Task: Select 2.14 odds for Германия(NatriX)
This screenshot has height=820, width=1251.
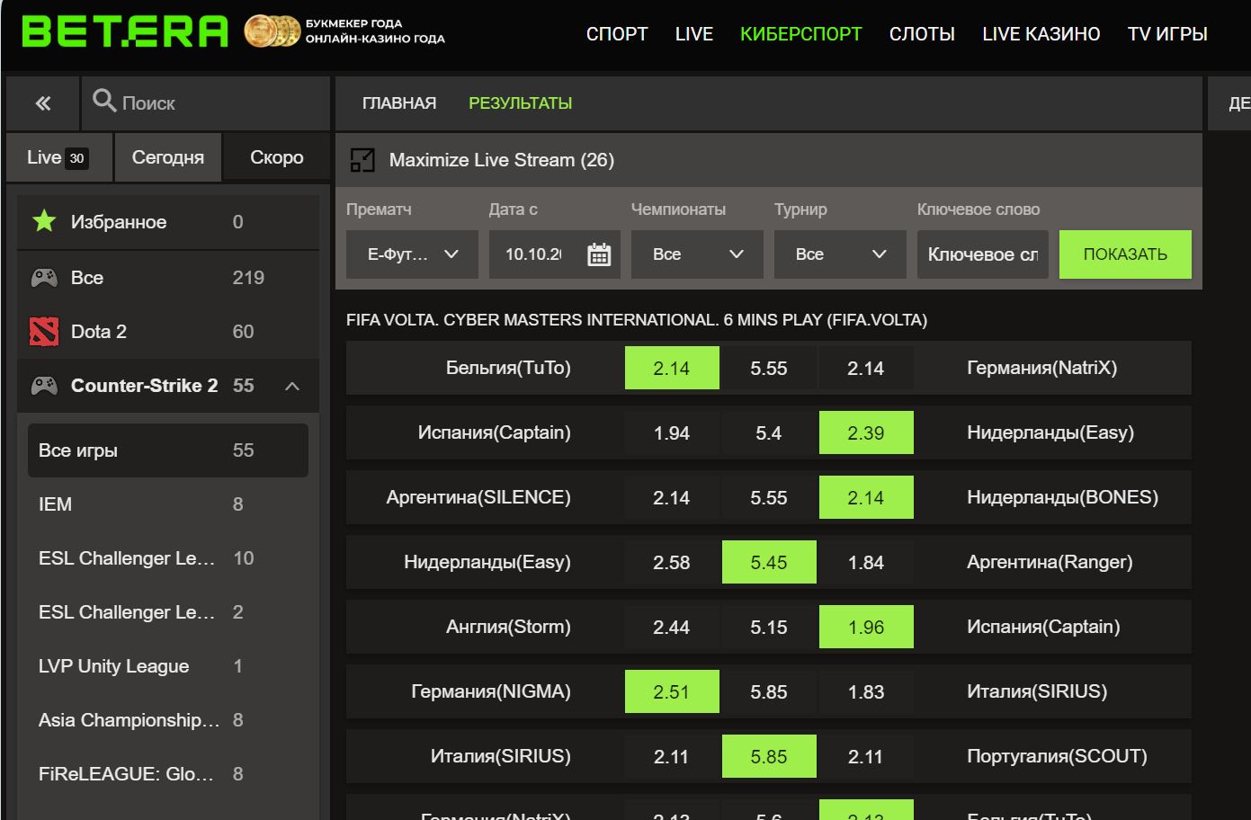Action: [x=866, y=368]
